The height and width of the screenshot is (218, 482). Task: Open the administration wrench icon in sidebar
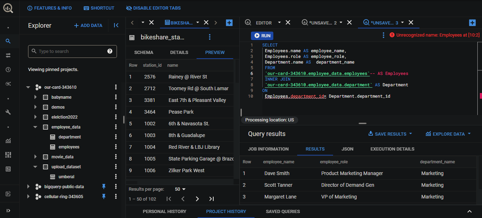[8, 112]
